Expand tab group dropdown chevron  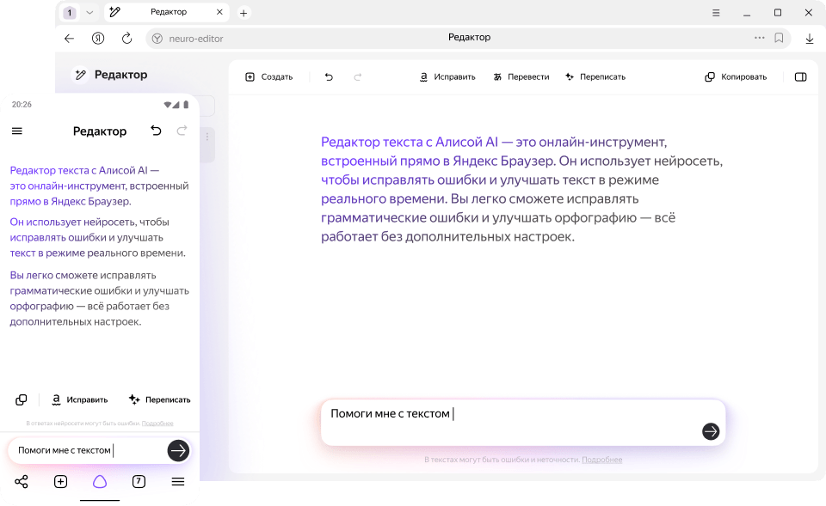[x=89, y=13]
